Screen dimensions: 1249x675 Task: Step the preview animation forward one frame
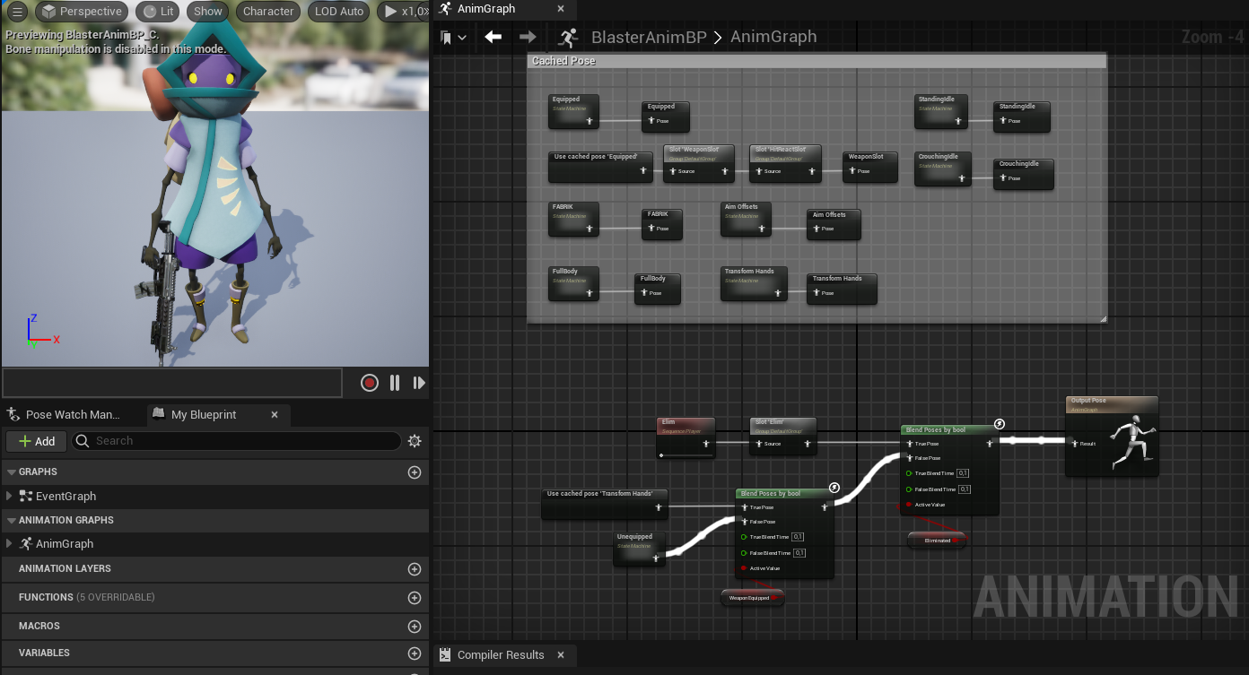coord(418,383)
